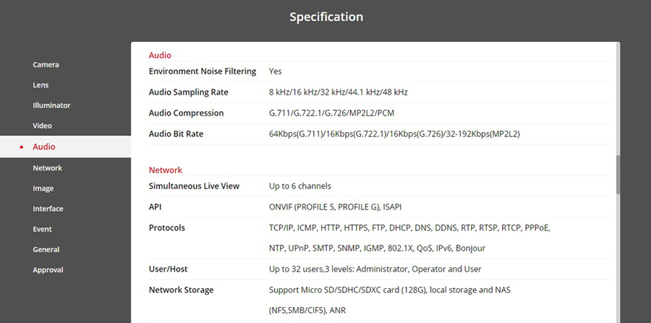Show the Video specification section
The image size is (651, 323).
[x=42, y=126]
